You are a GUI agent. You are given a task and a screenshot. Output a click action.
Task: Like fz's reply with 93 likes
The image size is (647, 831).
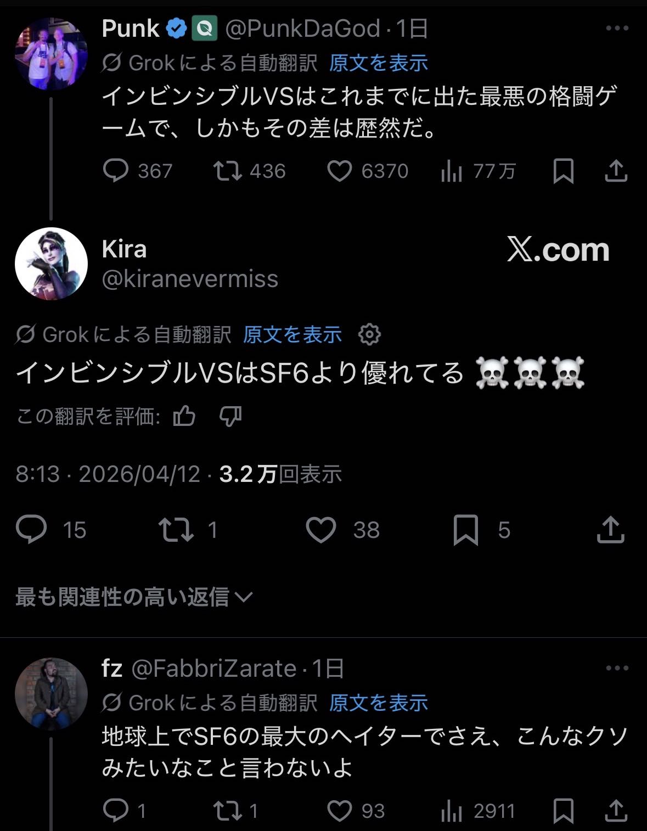pyautogui.click(x=340, y=811)
